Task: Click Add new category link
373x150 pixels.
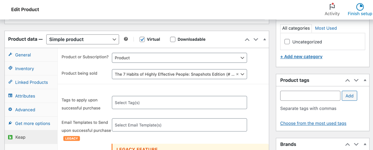Action: coord(301,57)
